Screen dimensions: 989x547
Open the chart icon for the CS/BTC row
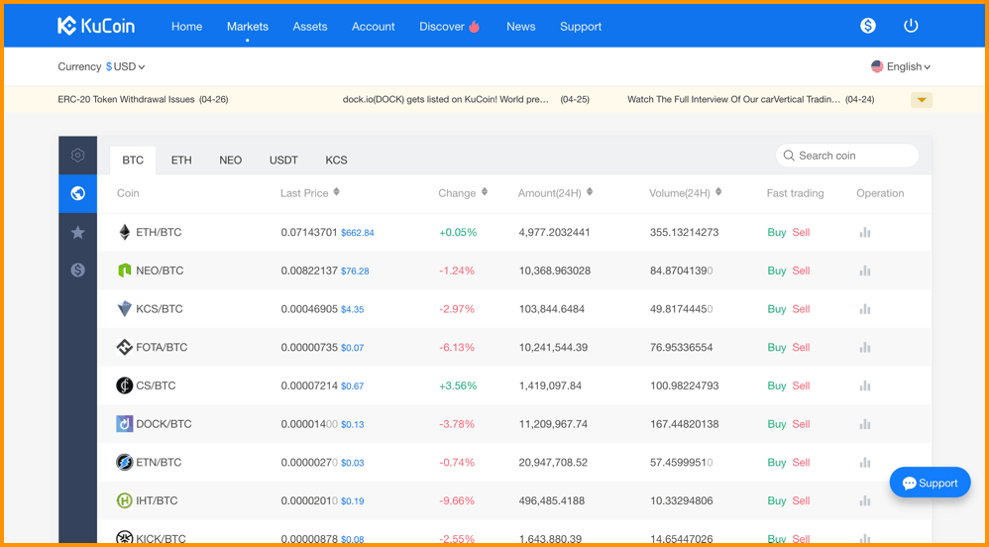coord(865,385)
